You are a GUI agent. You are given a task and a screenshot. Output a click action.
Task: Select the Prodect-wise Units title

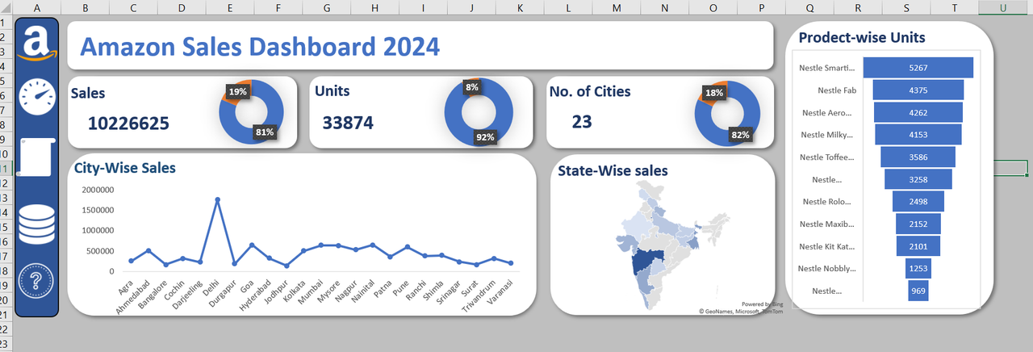coord(862,37)
